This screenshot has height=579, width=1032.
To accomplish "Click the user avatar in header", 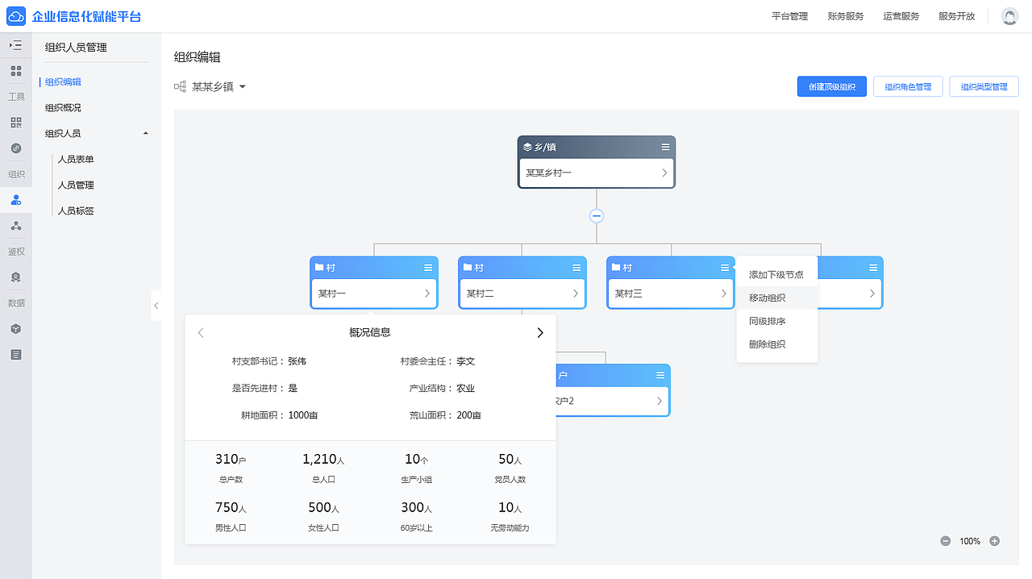I will [x=1009, y=16].
